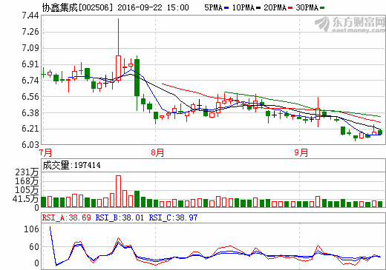Click the candlestick with the highest upper wick
Image resolution: width=386 pixels, height=270 pixels.
pos(118,50)
